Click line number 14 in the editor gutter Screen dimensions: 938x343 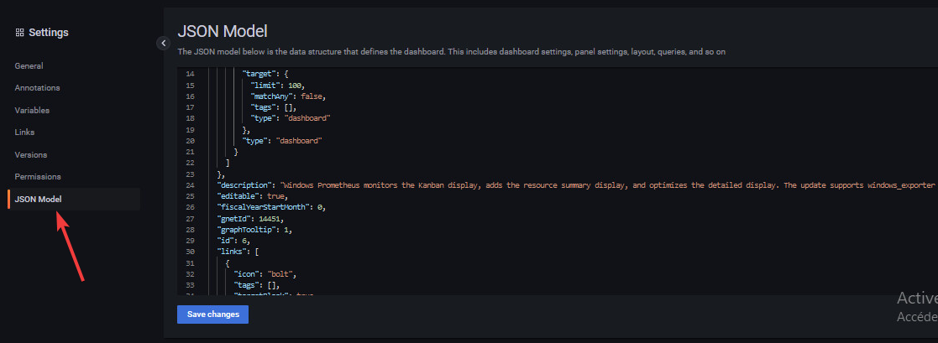189,75
